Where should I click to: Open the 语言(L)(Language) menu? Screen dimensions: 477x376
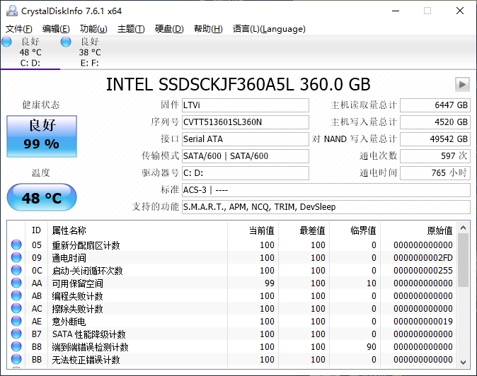[269, 29]
